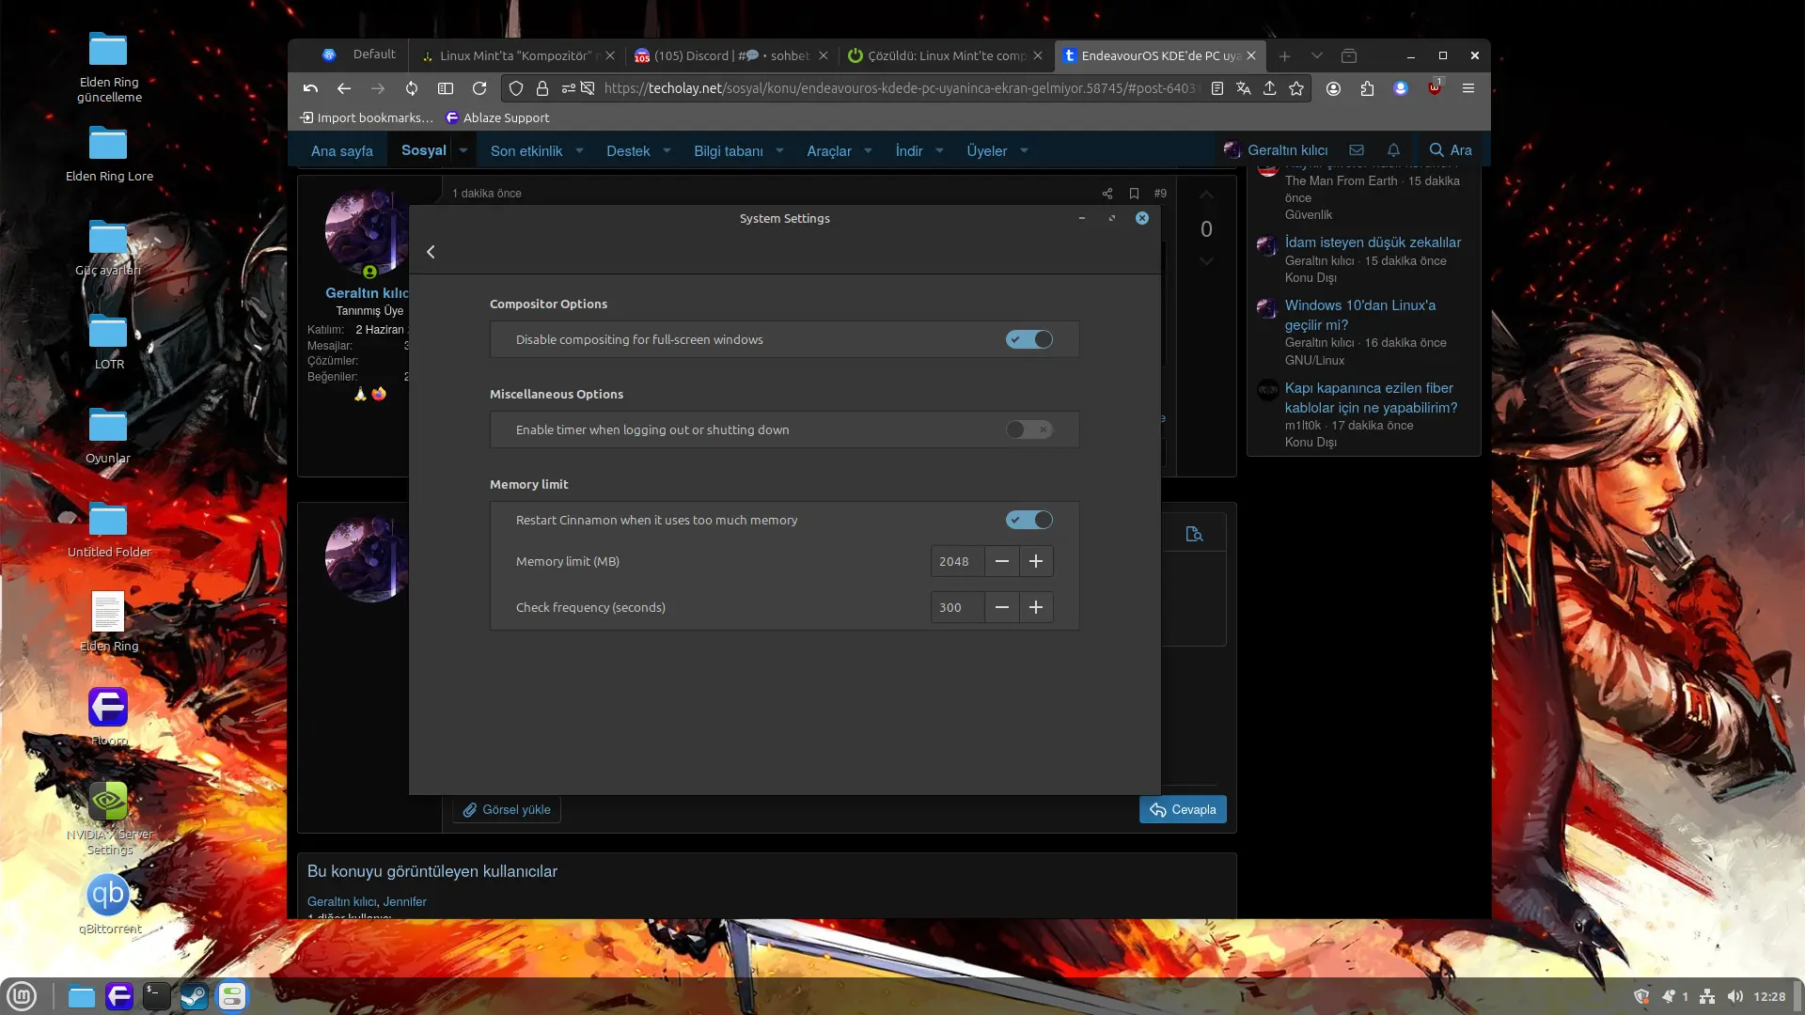Launch Terminal from the panel

point(156,995)
